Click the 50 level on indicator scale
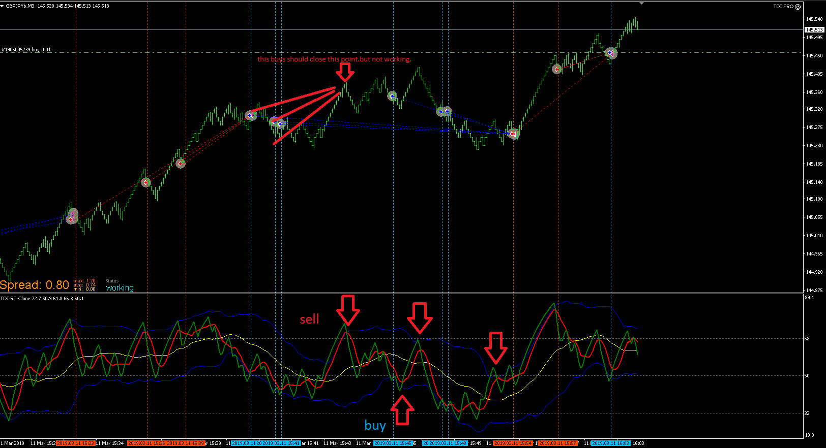Viewport: 826px width, 448px height. (x=807, y=376)
